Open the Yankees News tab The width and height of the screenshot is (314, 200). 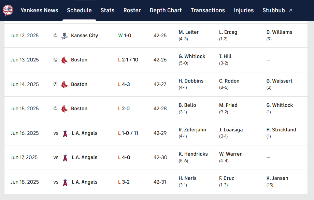point(39,10)
